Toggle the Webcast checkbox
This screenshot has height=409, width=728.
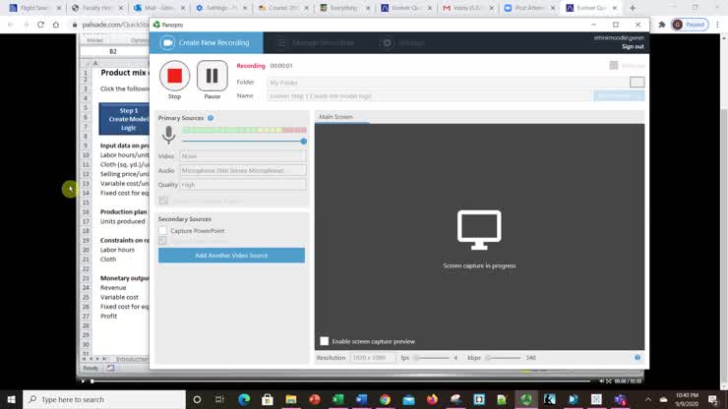(614, 66)
